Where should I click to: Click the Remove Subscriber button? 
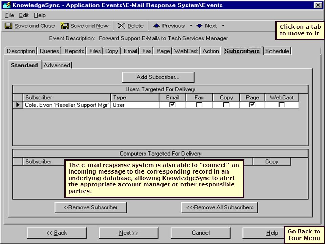coord(91,207)
